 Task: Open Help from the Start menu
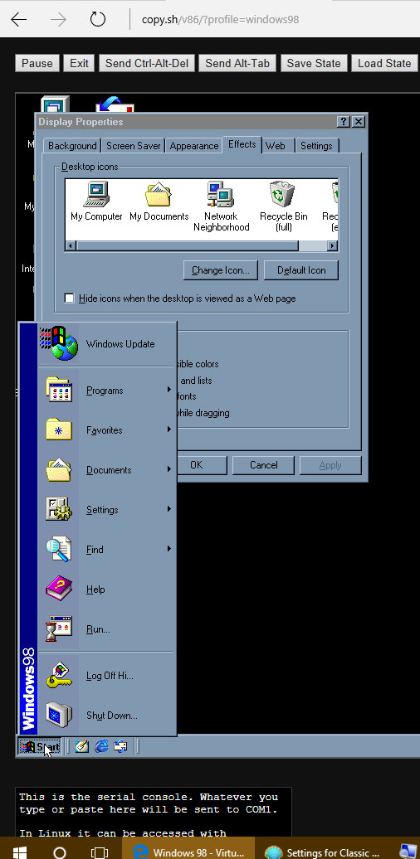[x=107, y=590]
